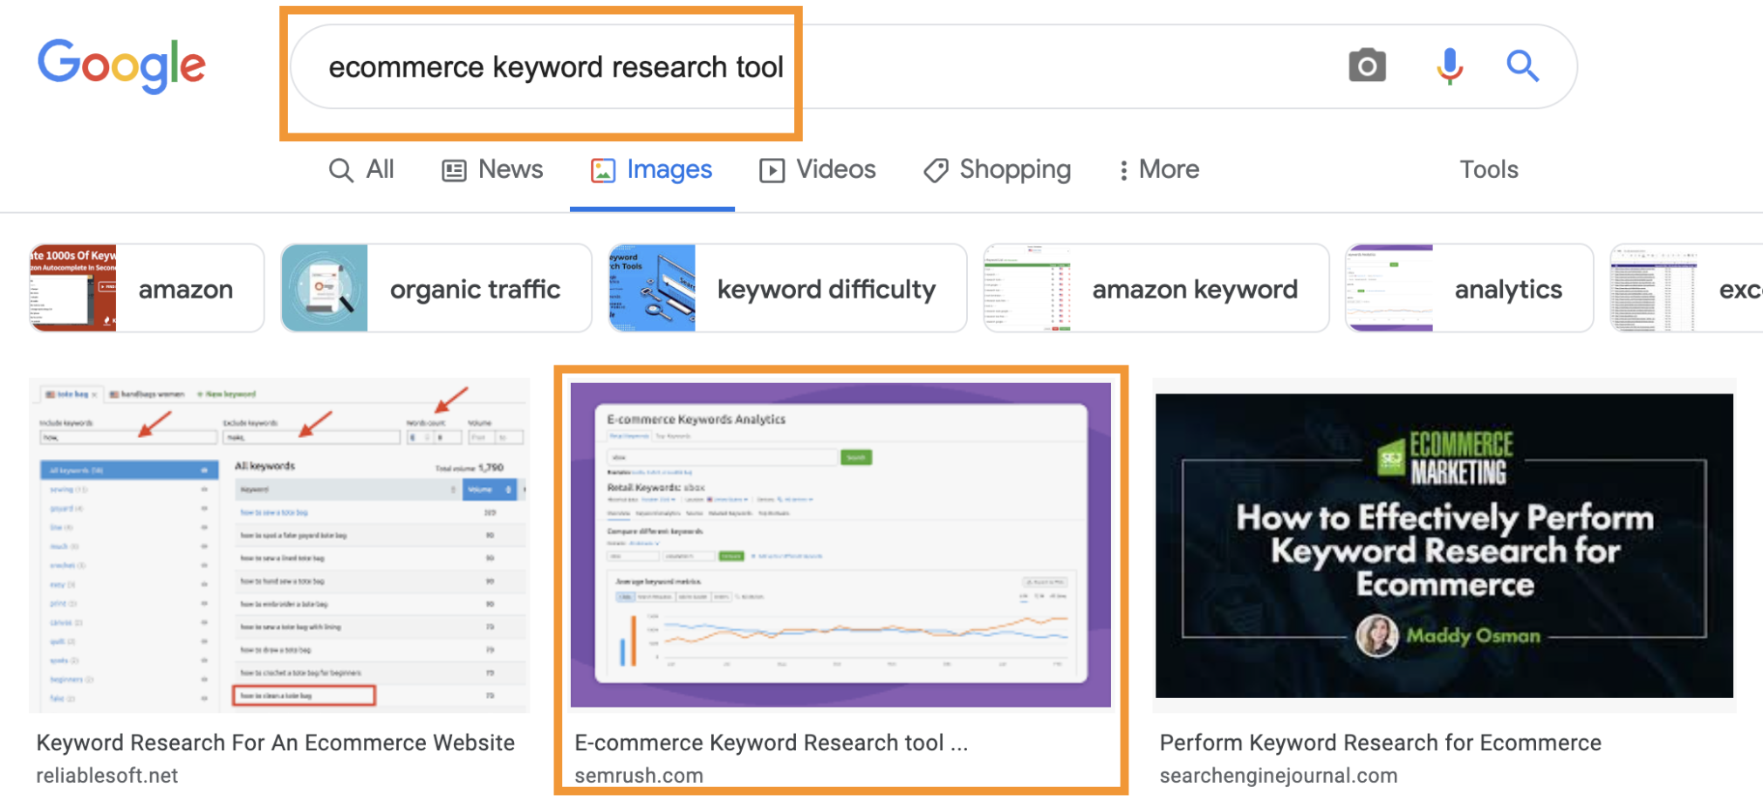Switch to the All results tab
This screenshot has height=808, width=1763.
tap(361, 169)
